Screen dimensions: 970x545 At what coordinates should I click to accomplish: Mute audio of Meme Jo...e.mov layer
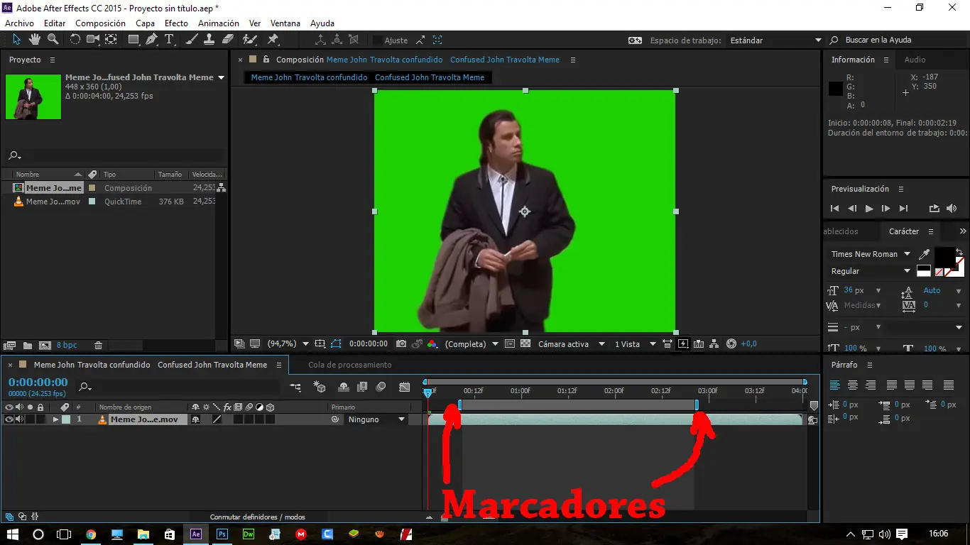click(20, 419)
